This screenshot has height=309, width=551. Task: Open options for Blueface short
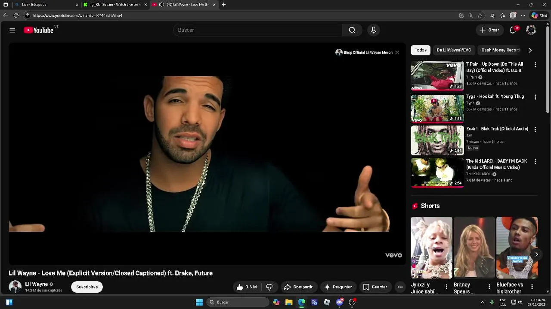click(x=532, y=287)
